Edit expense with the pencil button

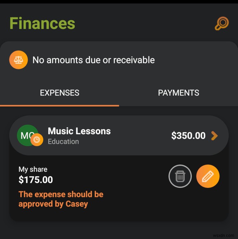tap(208, 177)
